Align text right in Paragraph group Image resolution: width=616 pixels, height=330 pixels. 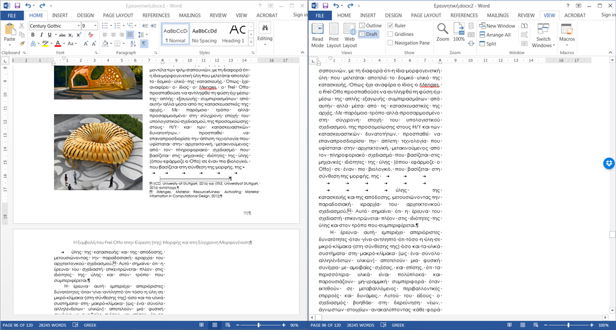coord(122,35)
